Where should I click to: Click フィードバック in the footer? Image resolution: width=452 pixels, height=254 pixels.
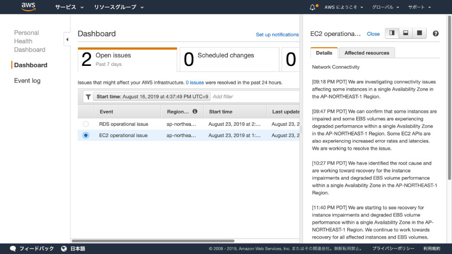pos(37,249)
